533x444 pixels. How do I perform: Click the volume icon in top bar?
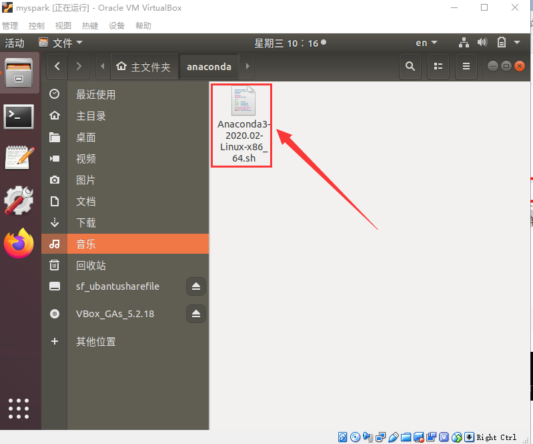482,43
